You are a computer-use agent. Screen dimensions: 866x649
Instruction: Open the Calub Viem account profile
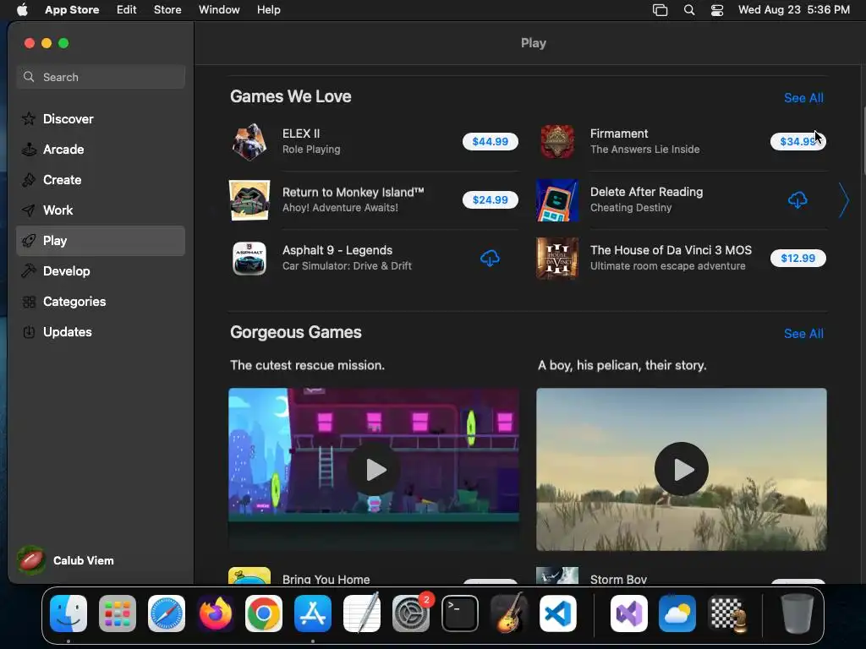click(66, 560)
